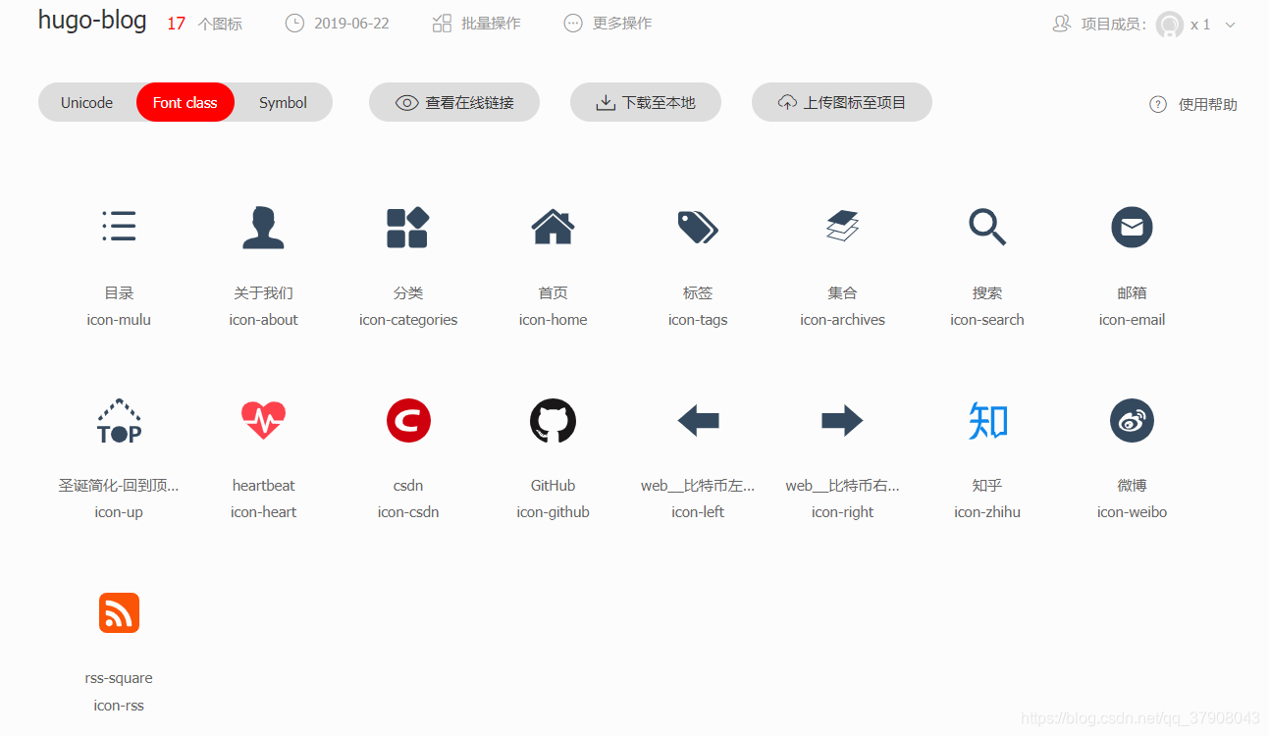Click the icon-search class name
Image resolution: width=1269 pixels, height=736 pixels.
coord(987,320)
